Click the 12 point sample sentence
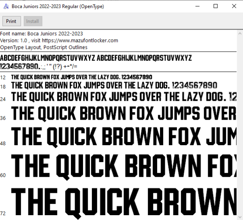The height and width of the screenshot is (220, 243). click(82, 77)
